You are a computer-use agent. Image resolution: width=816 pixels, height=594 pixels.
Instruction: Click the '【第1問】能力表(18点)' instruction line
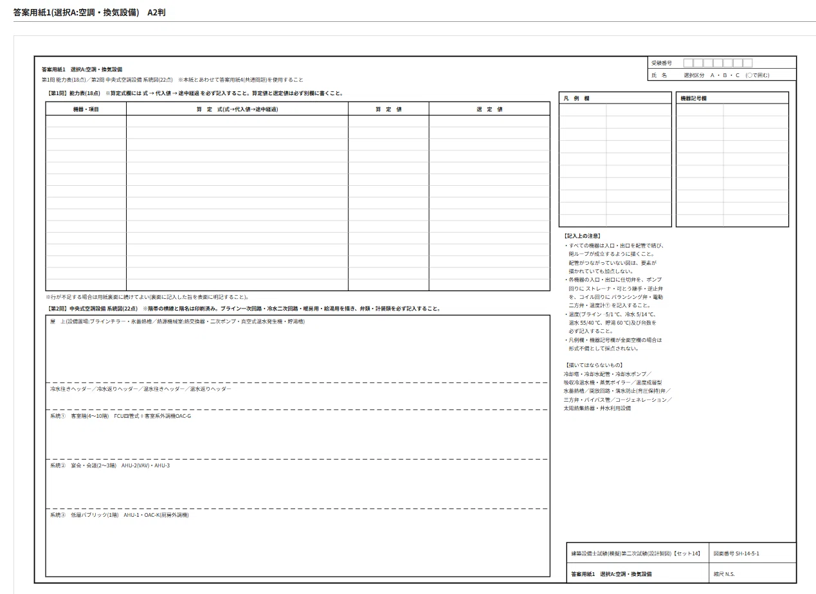pyautogui.click(x=195, y=93)
